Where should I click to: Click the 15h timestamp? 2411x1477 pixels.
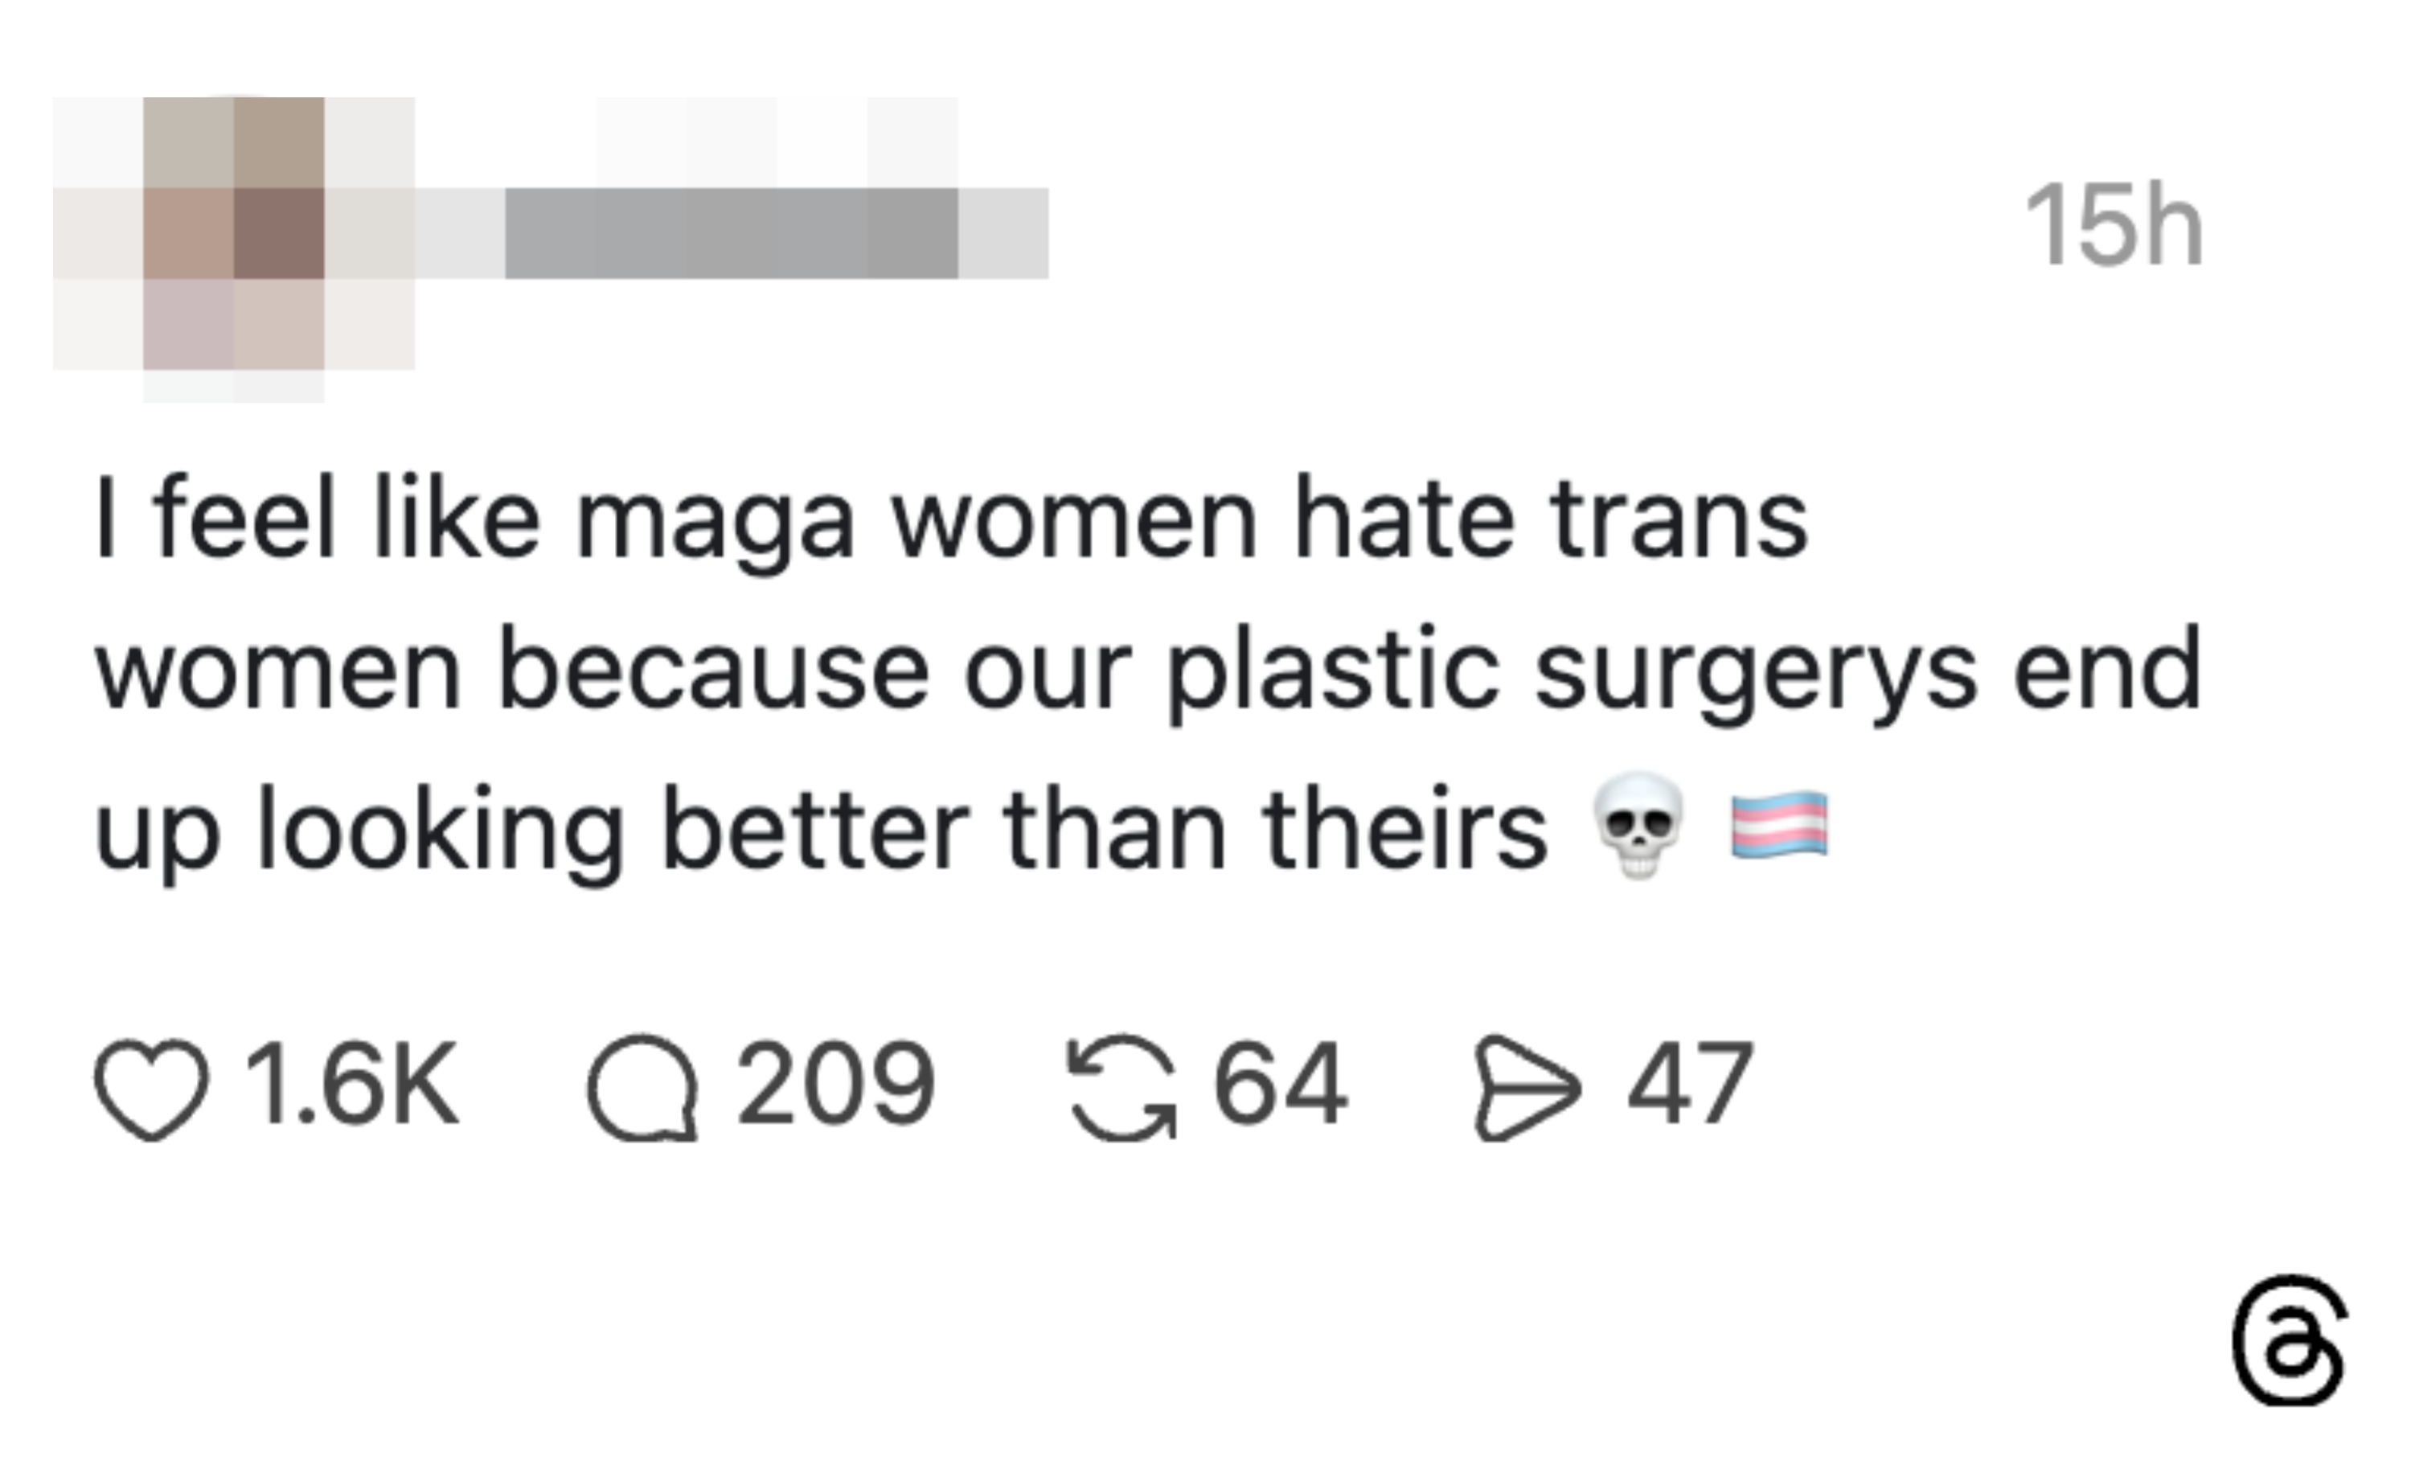[x=2114, y=225]
